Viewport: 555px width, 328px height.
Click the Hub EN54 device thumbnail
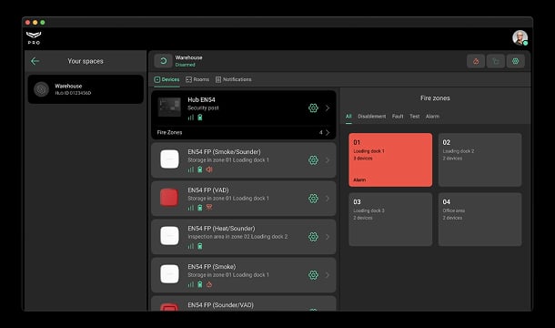click(169, 108)
